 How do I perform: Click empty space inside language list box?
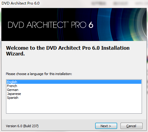pyautogui.click(x=74, y=106)
